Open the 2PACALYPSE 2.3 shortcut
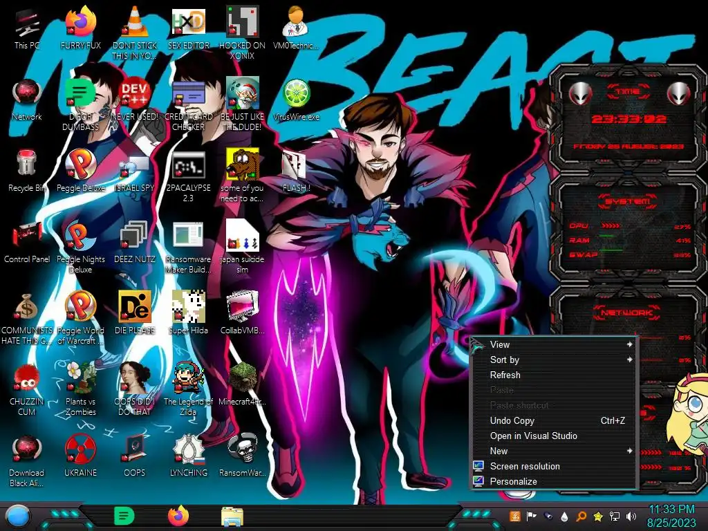The width and height of the screenshot is (708, 531). [188, 176]
